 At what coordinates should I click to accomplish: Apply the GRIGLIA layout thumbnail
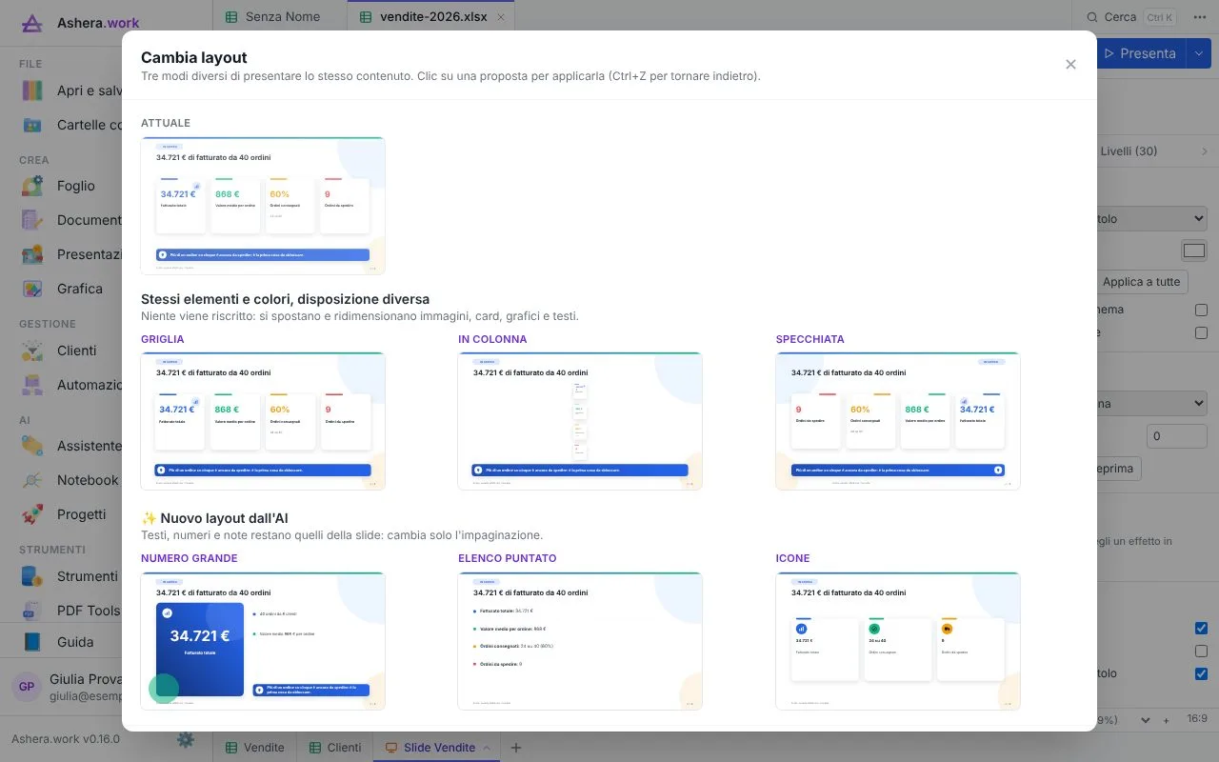point(263,421)
